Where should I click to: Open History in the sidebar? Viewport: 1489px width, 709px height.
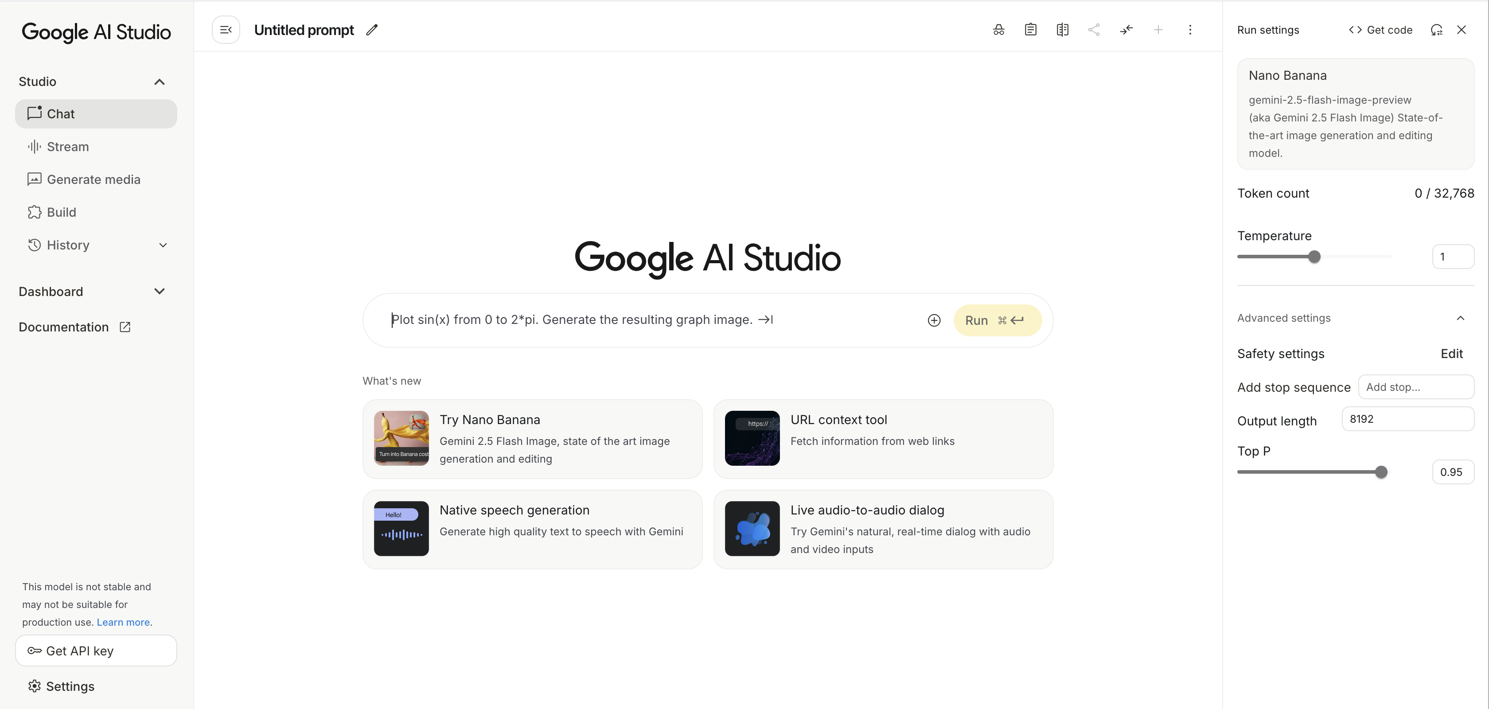pyautogui.click(x=96, y=245)
